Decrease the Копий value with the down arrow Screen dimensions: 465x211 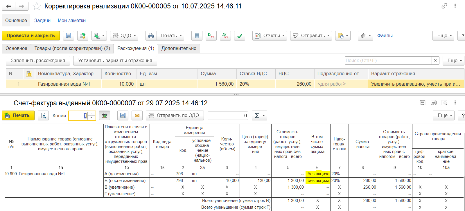(91, 118)
